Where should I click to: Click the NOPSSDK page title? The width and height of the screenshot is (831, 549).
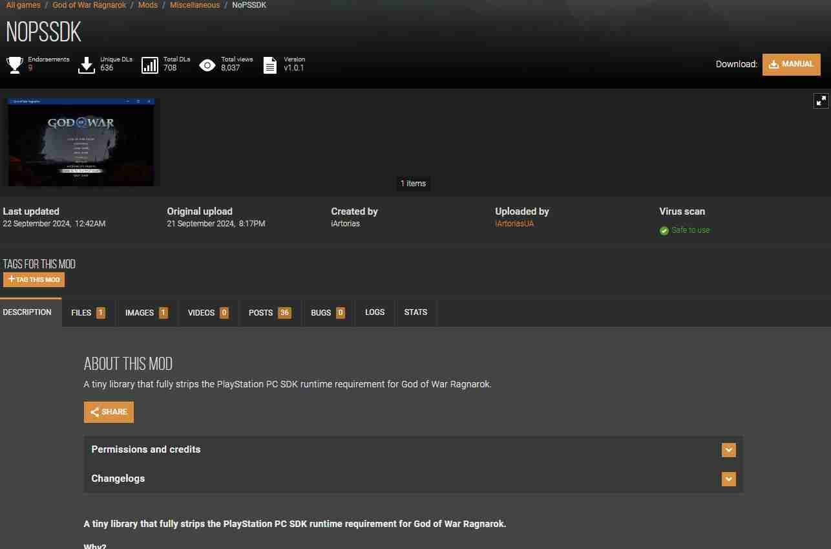43,33
